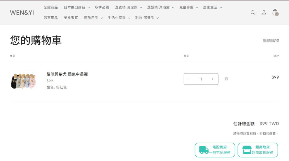Viewport: 289px width, 161px height.
Task: Click the socks product thumbnail image
Action: click(23, 81)
